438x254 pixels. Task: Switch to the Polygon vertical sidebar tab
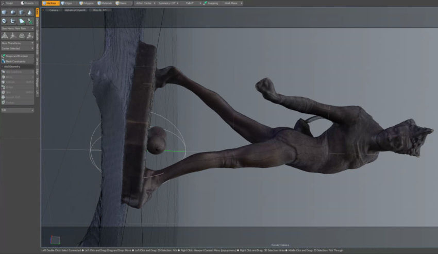(37, 82)
